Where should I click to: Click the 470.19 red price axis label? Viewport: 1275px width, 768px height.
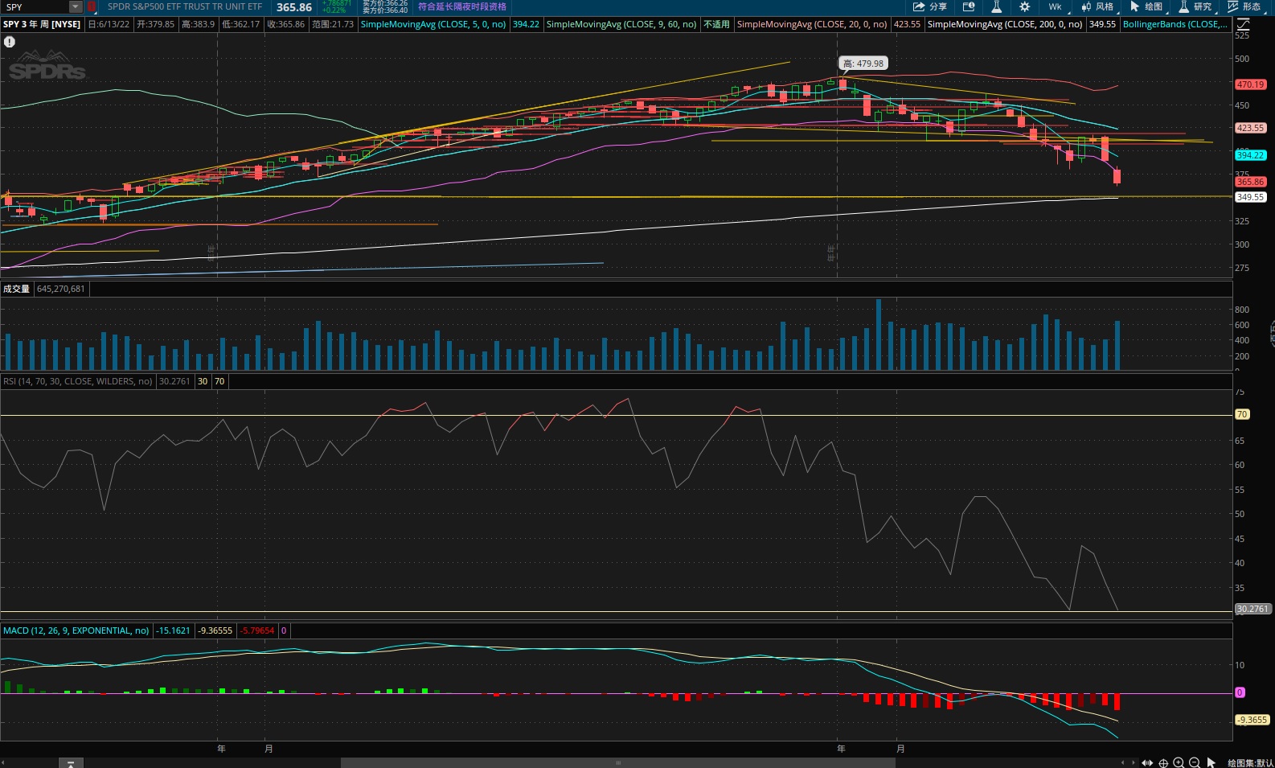tap(1250, 84)
